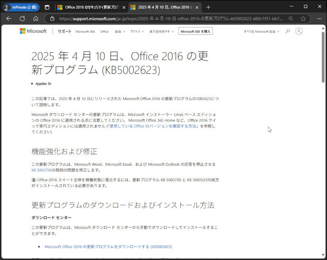Image resolution: width=327 pixels, height=260 pixels.
Task: Go back with the browser back arrow
Action: click(9, 18)
